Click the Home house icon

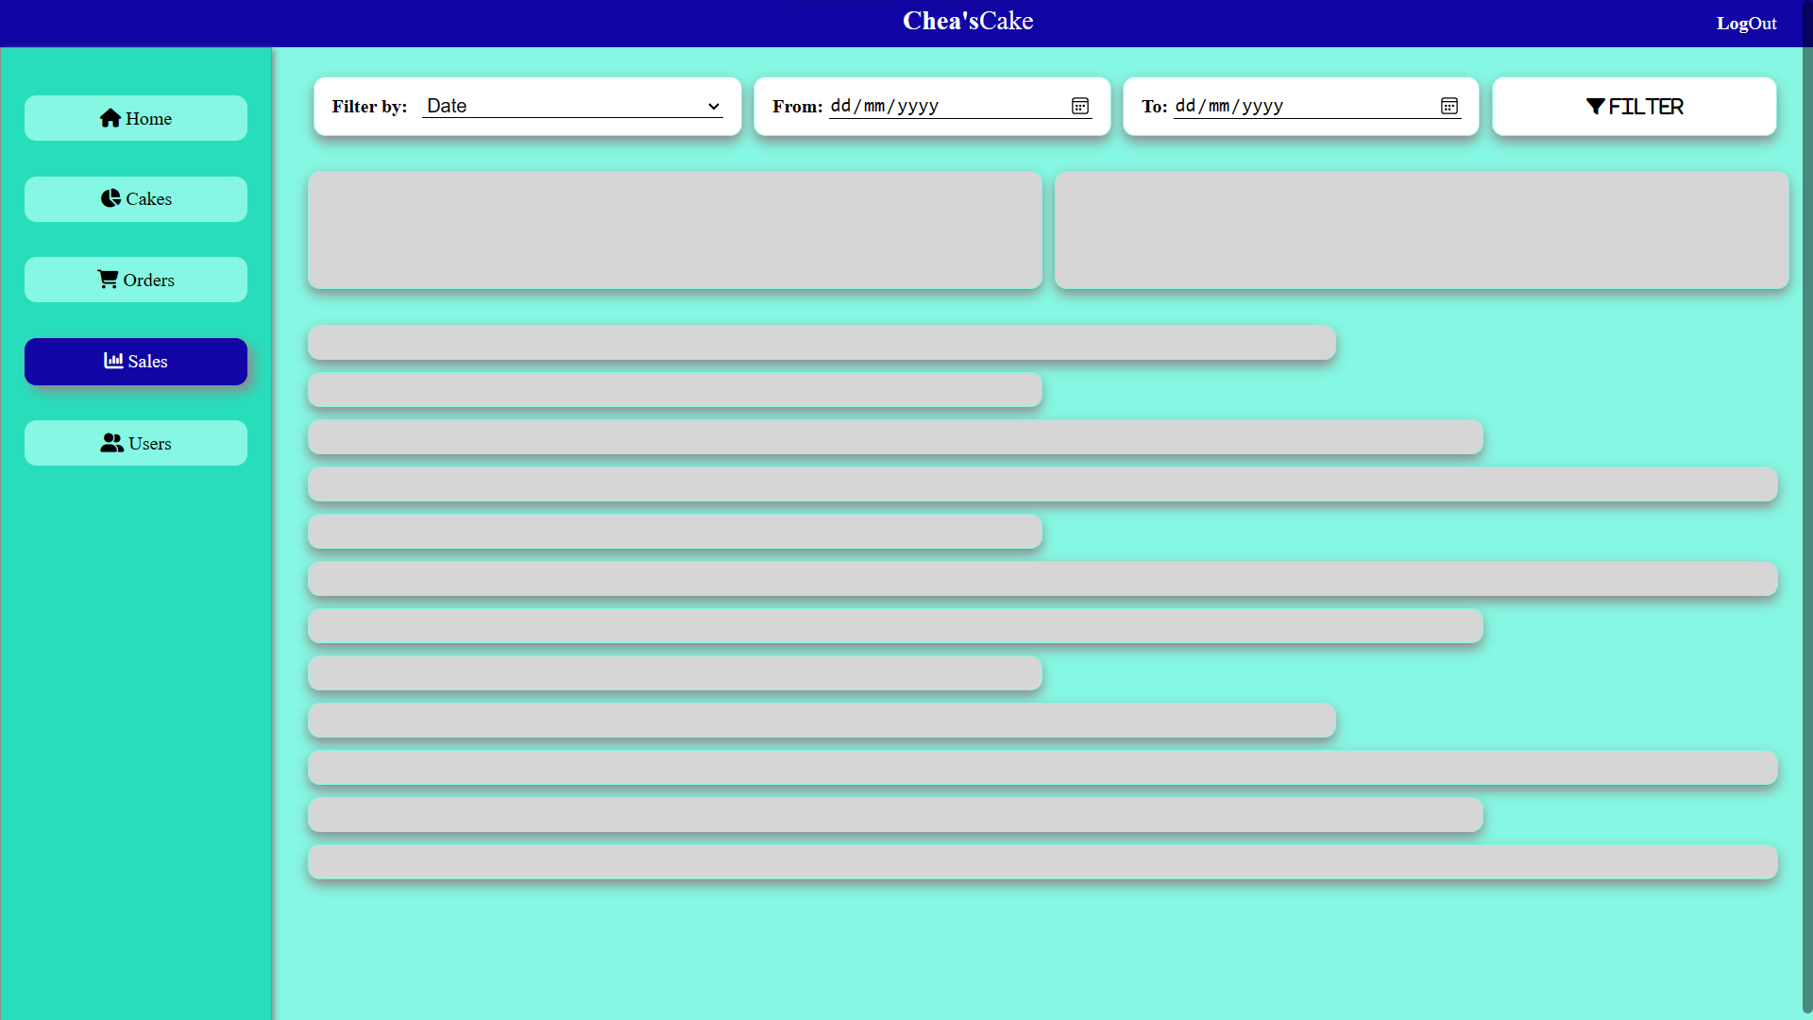point(110,118)
